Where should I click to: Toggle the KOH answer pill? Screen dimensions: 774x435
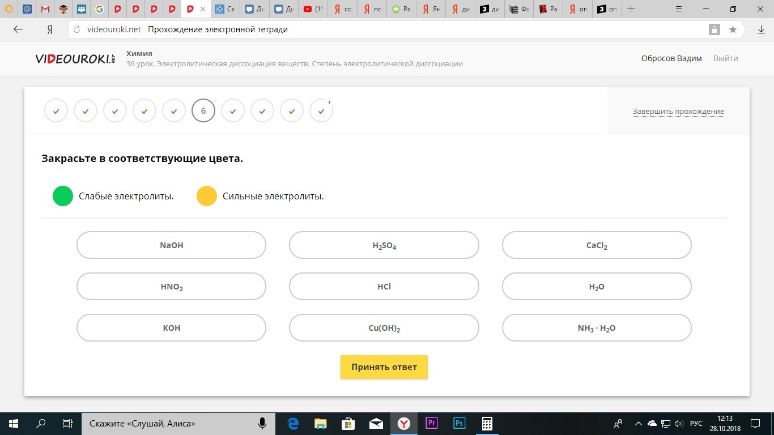point(171,328)
